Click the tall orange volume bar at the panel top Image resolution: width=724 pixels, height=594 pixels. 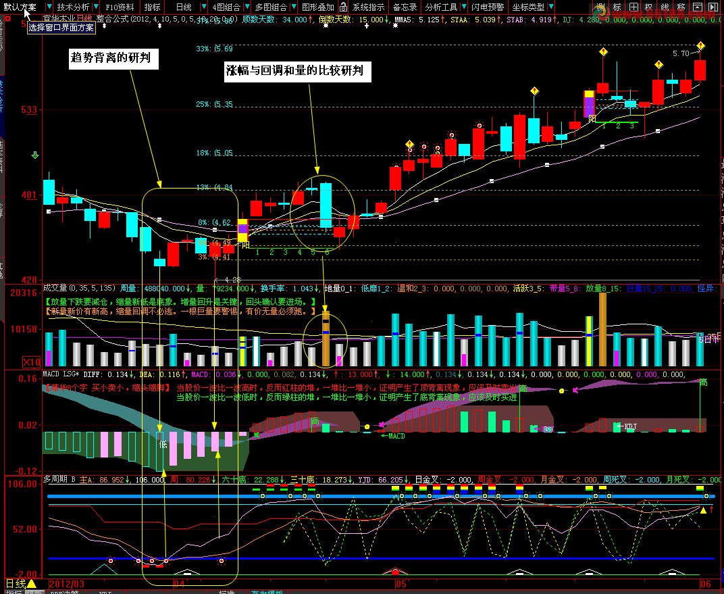602,329
